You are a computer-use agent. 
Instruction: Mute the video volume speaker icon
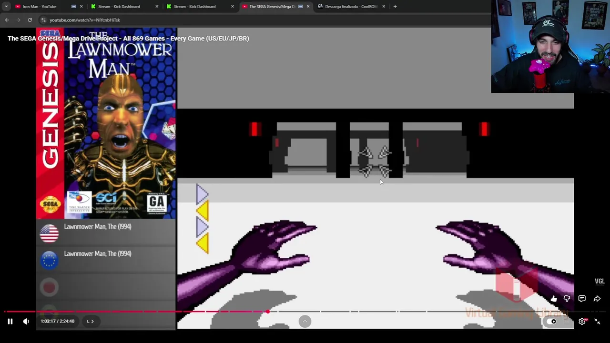[x=26, y=322]
